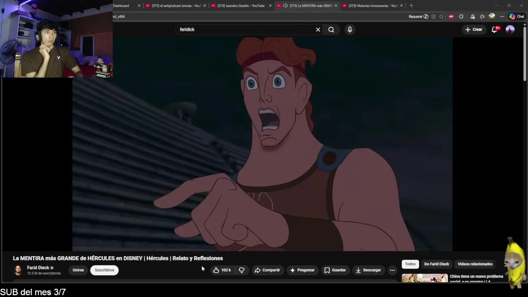The width and height of the screenshot is (528, 297).
Task: Open browser settings three-dot menu
Action: tap(502, 16)
